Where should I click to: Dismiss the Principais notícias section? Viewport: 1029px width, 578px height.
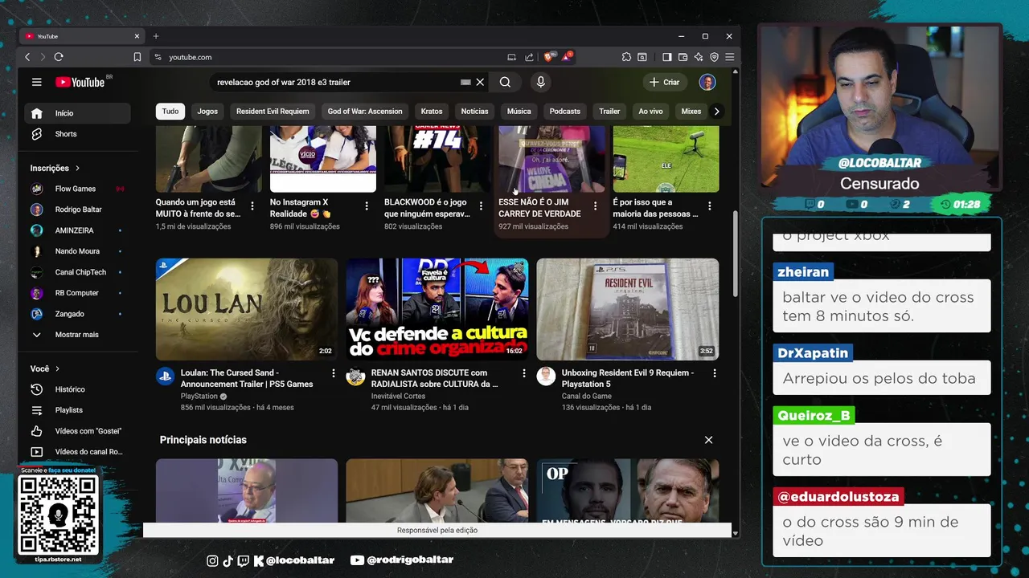(708, 440)
